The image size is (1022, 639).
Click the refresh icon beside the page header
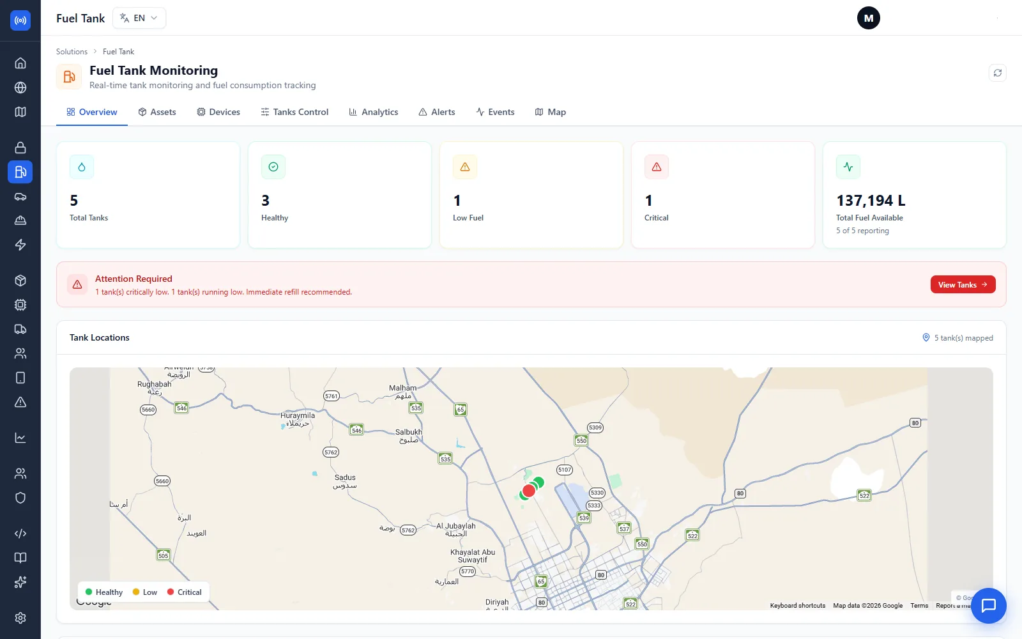point(998,73)
